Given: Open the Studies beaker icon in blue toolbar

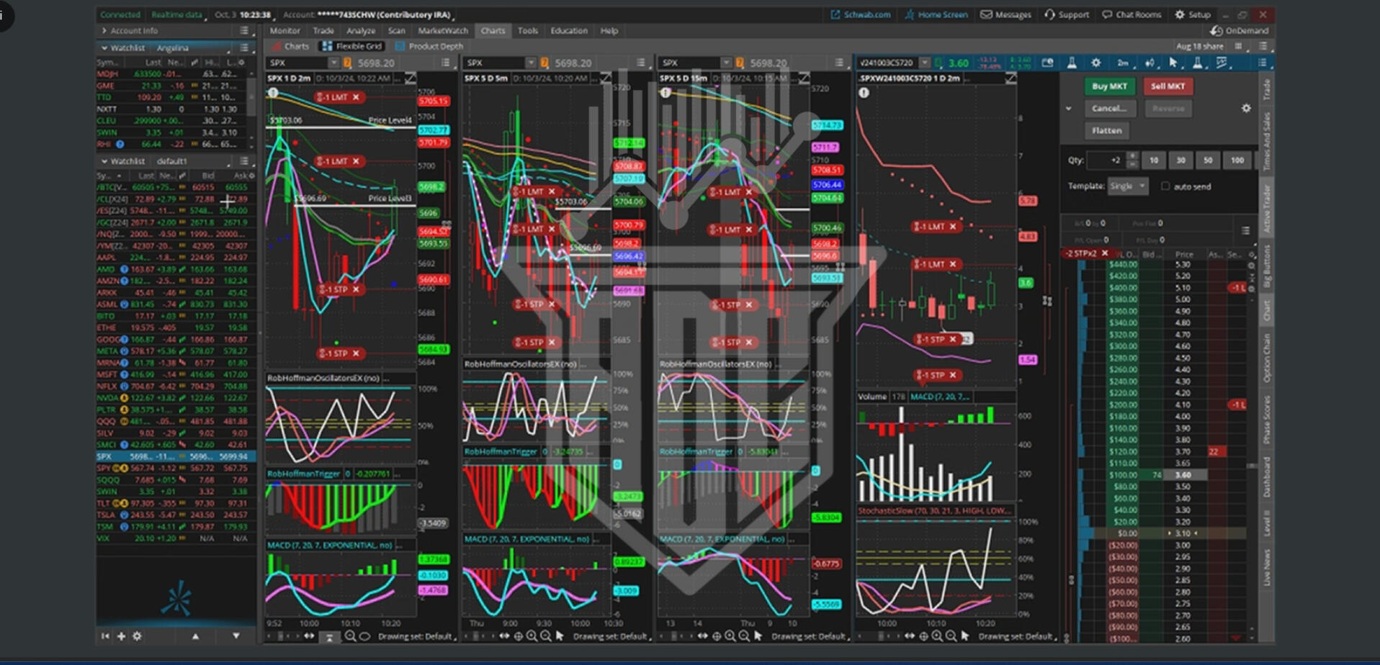Looking at the screenshot, I should [1072, 63].
